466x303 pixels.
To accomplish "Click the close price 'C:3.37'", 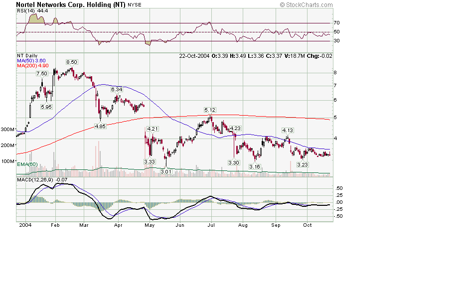I will tap(274, 56).
